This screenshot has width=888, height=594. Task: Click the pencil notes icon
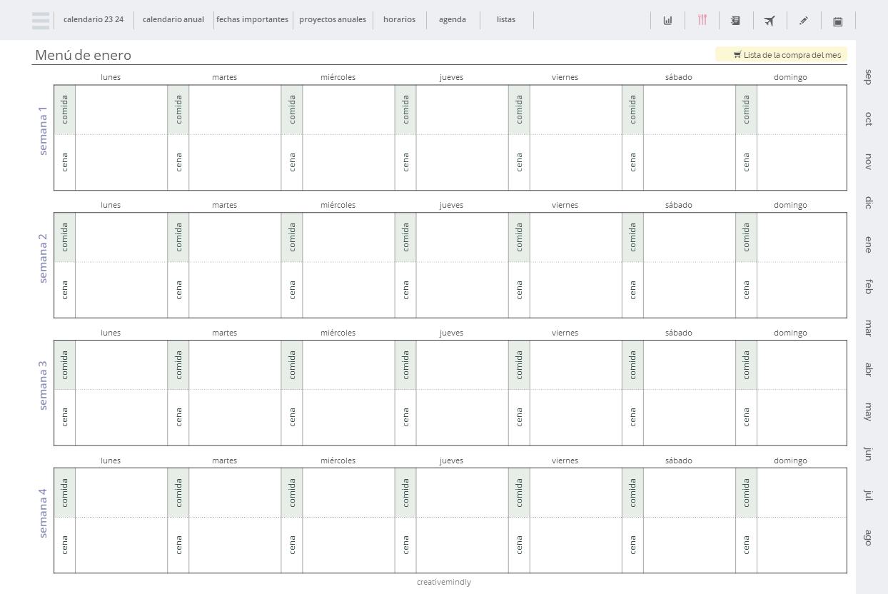pos(804,21)
